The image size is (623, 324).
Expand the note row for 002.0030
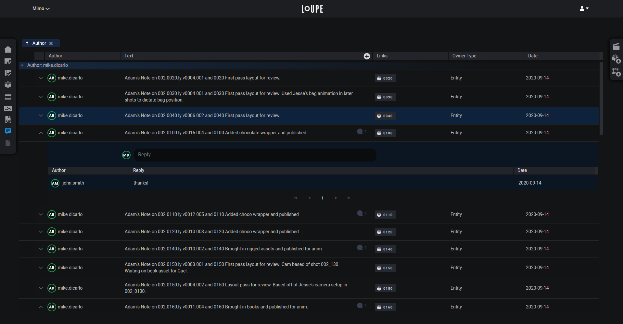pos(41,97)
